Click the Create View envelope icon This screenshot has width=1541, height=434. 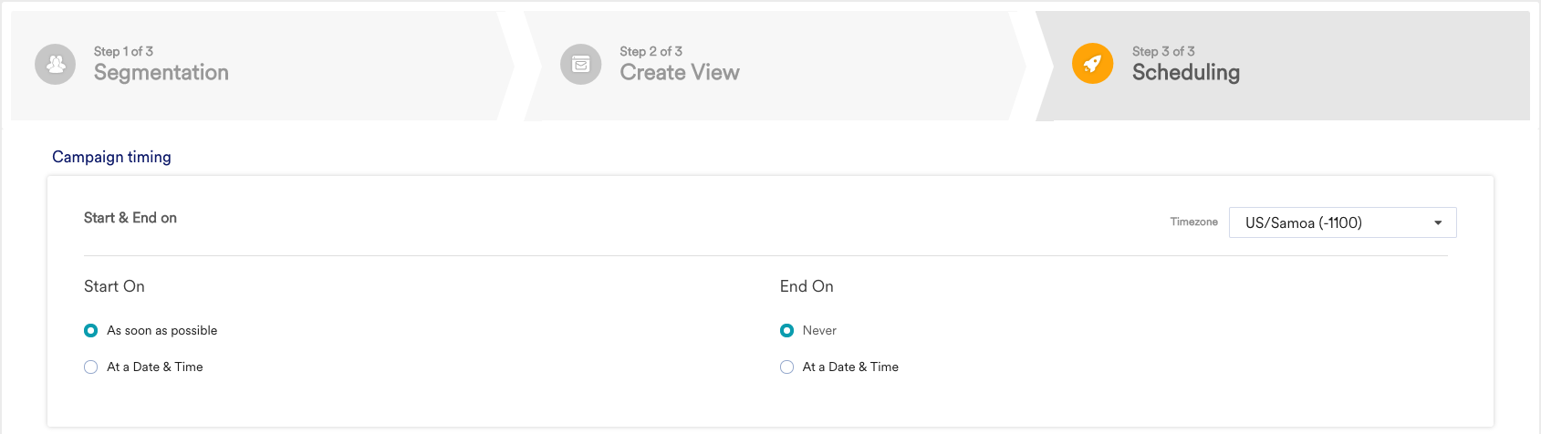581,65
